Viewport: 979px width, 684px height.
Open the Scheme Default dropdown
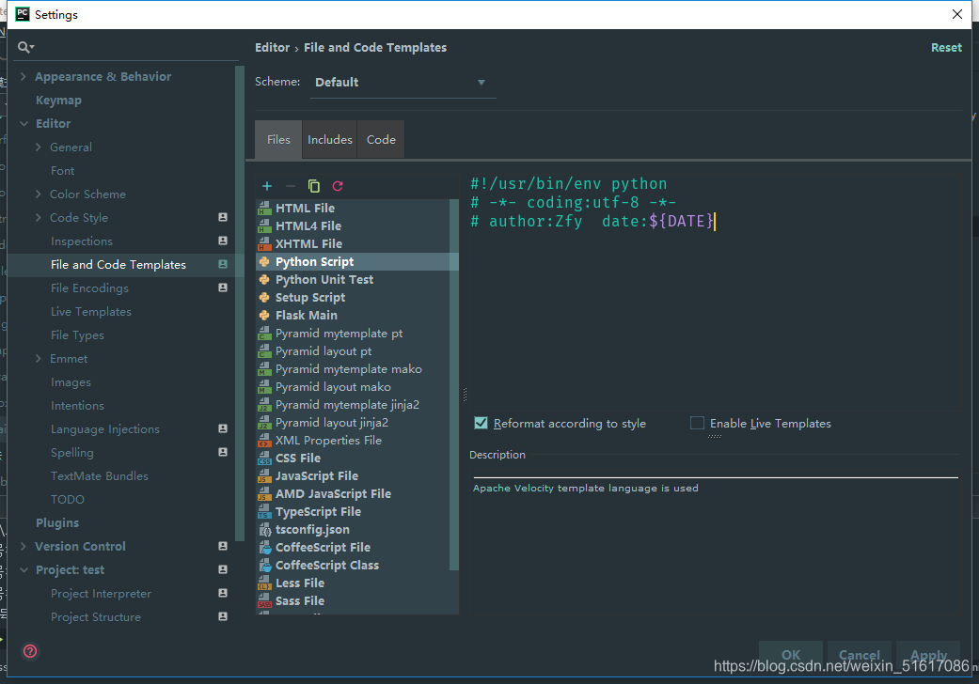click(403, 83)
